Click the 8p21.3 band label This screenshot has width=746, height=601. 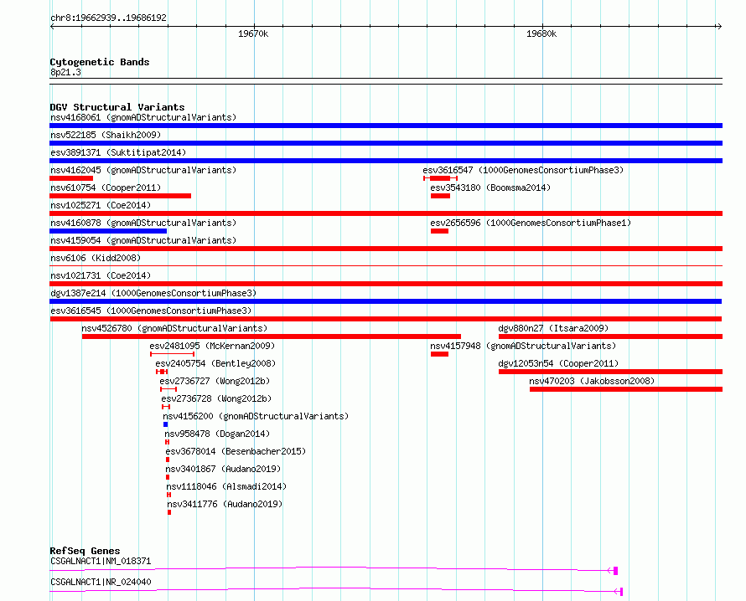coord(65,72)
